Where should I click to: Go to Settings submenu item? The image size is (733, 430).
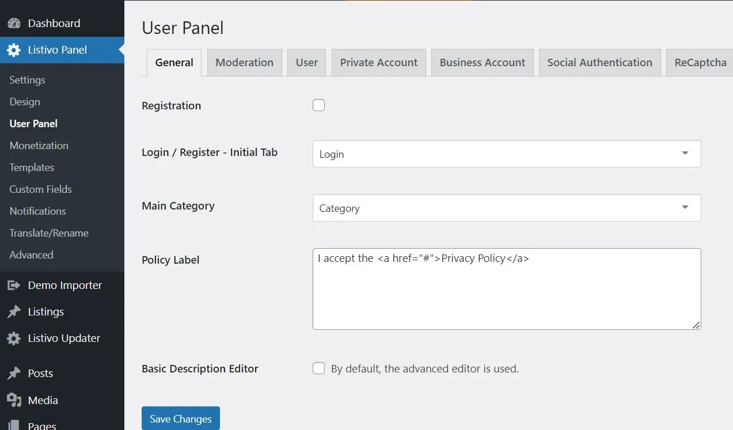point(27,80)
